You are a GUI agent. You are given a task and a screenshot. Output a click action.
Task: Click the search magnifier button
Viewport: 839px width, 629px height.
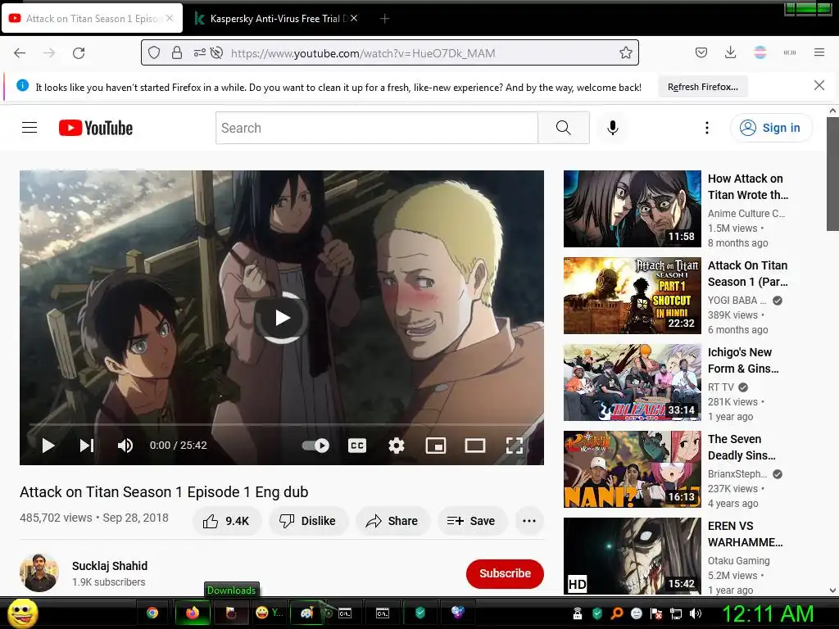pyautogui.click(x=564, y=128)
